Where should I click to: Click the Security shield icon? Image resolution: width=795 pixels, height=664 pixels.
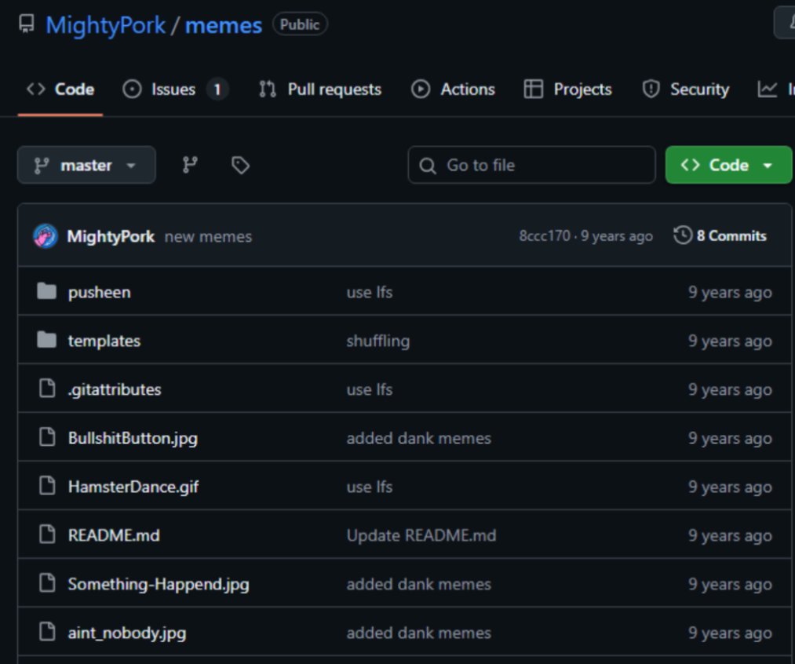coord(651,89)
